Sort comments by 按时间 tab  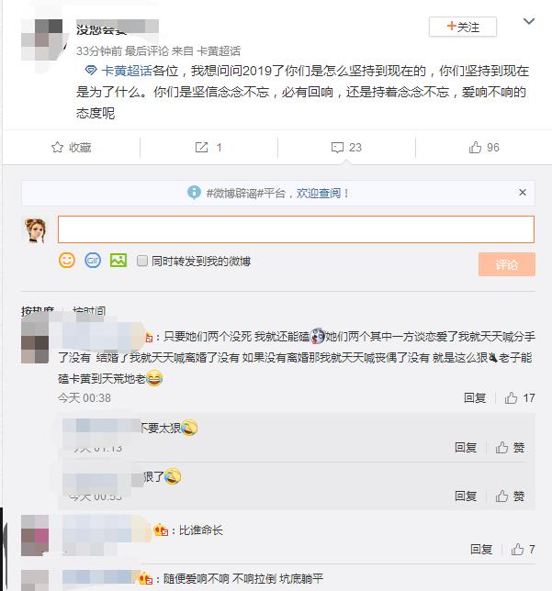pyautogui.click(x=89, y=311)
